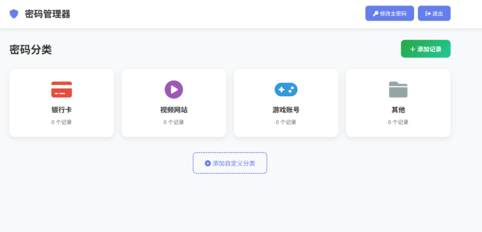Viewport: 482px width, 232px height.
Task: Open the 其他 category title
Action: click(398, 110)
